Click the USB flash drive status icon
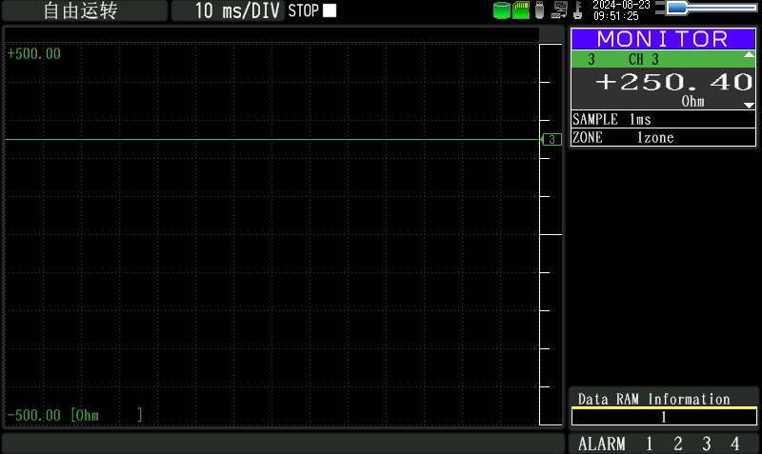This screenshot has width=762, height=454. click(x=539, y=10)
